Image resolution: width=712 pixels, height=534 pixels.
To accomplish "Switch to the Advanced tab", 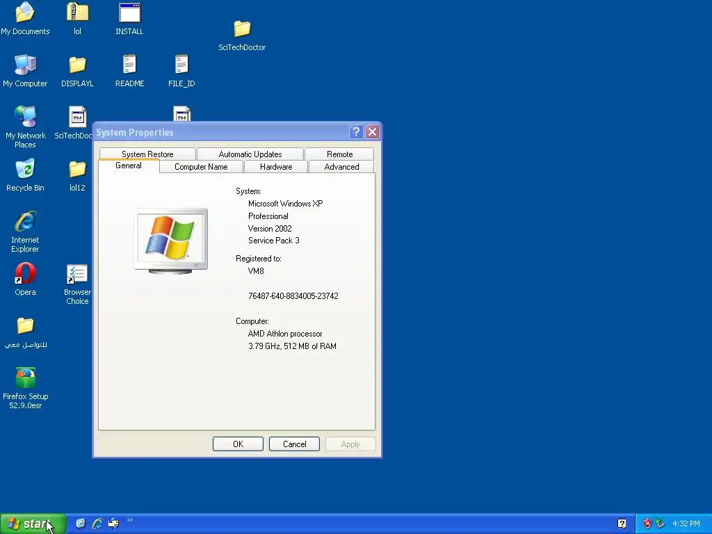I will tap(341, 167).
